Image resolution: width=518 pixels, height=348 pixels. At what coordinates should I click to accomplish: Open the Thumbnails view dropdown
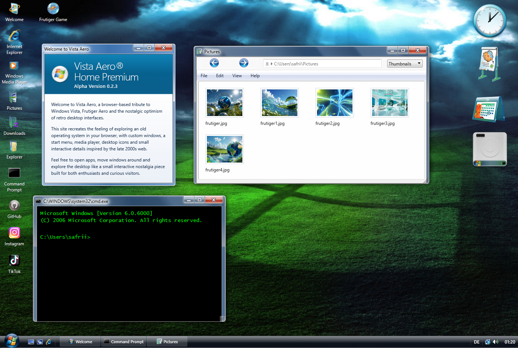point(405,64)
